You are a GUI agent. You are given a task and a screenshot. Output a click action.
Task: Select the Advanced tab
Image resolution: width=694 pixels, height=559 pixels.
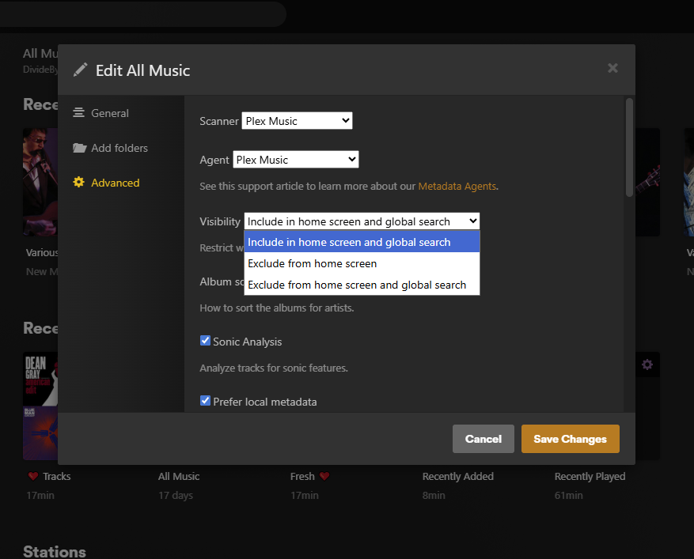tap(106, 183)
